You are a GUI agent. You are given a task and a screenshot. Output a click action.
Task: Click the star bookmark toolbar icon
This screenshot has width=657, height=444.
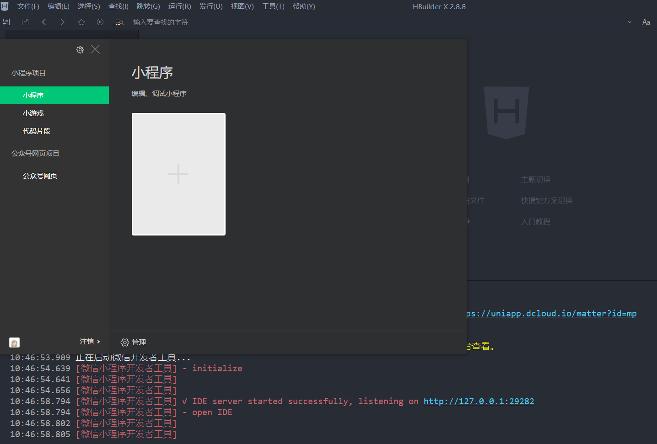pos(81,22)
